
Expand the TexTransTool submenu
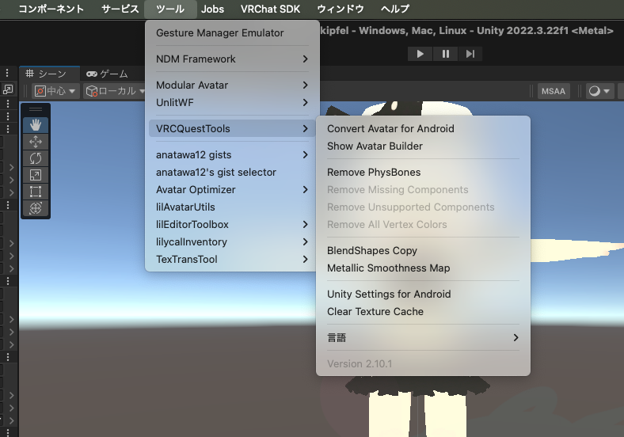(232, 260)
